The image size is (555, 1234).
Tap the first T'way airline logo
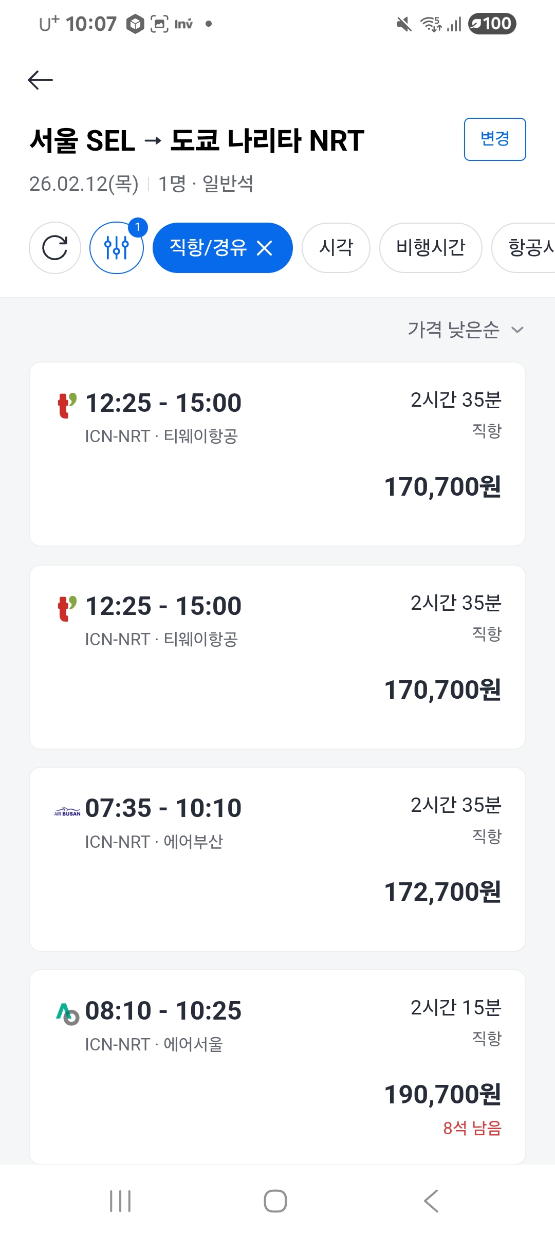point(67,405)
